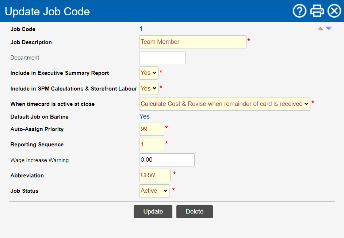Focus the empty Department field
344x238 pixels.
click(x=162, y=58)
